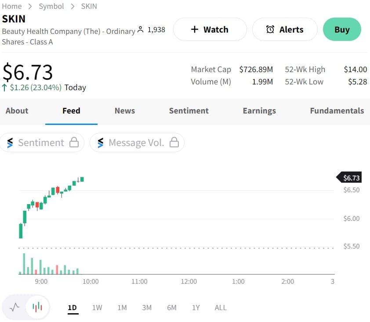Click the alarm clock Alerts icon
The width and height of the screenshot is (370, 322).
[x=271, y=29]
